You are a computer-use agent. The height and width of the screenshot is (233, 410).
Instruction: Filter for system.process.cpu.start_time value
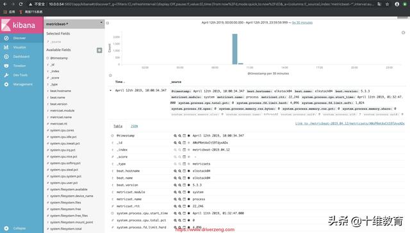[175, 213]
